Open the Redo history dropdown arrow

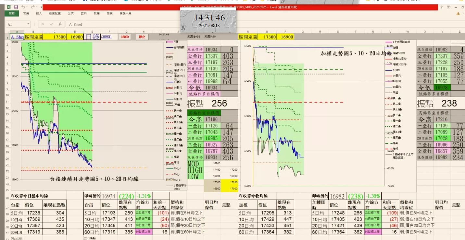(36, 7)
